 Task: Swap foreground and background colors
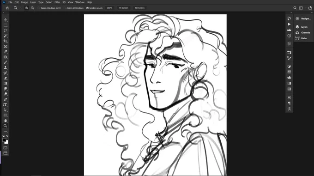[x=7, y=136]
